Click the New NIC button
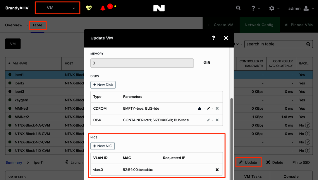The image size is (318, 180). pos(103,146)
